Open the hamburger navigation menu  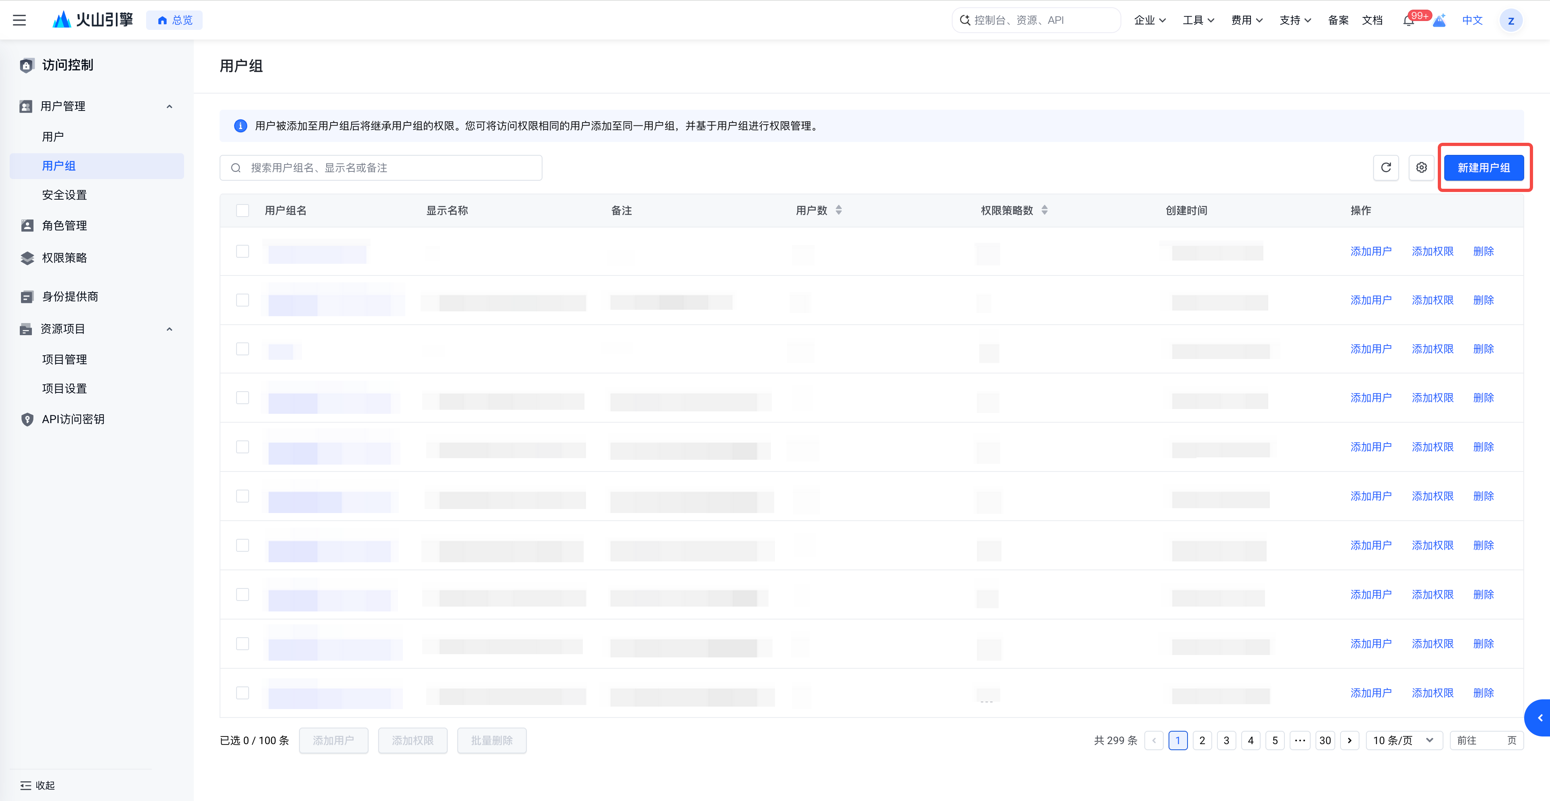pos(19,20)
